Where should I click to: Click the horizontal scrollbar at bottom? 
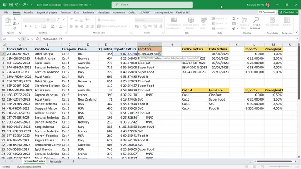point(274,161)
